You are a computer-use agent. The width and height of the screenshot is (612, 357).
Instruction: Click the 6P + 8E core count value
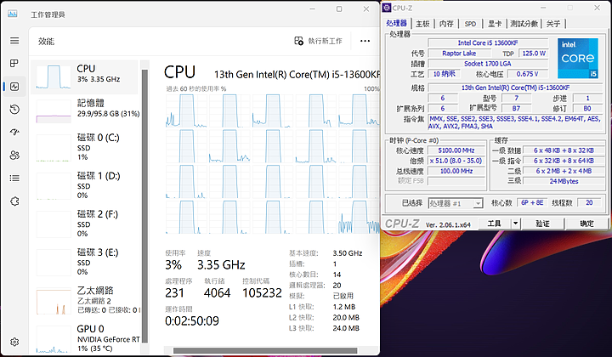point(532,202)
